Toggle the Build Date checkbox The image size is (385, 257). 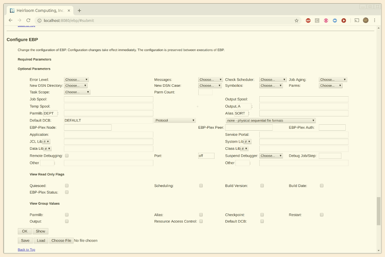322,186
